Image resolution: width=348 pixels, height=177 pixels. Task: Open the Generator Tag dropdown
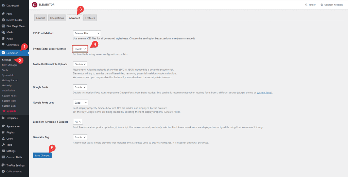click(x=80, y=137)
